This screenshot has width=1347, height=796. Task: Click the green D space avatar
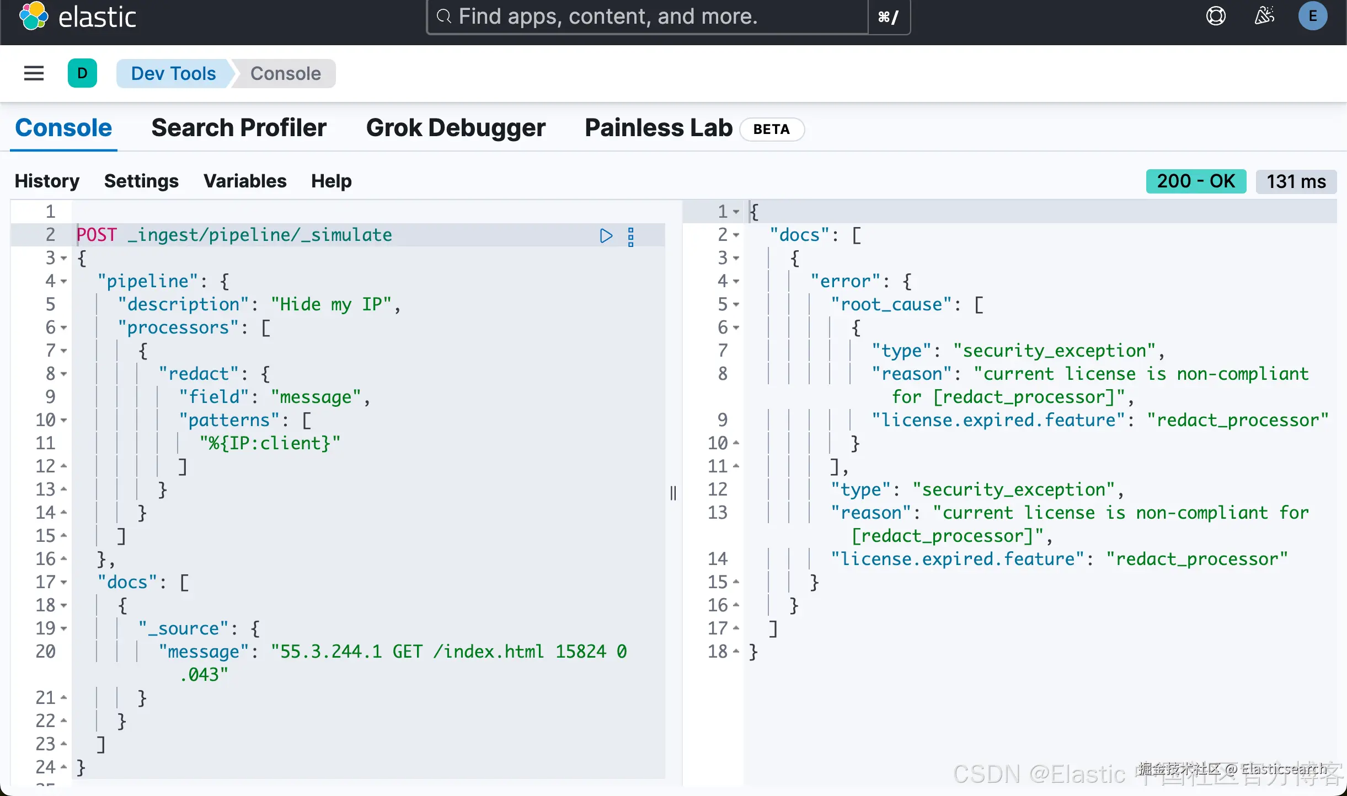pyautogui.click(x=82, y=73)
